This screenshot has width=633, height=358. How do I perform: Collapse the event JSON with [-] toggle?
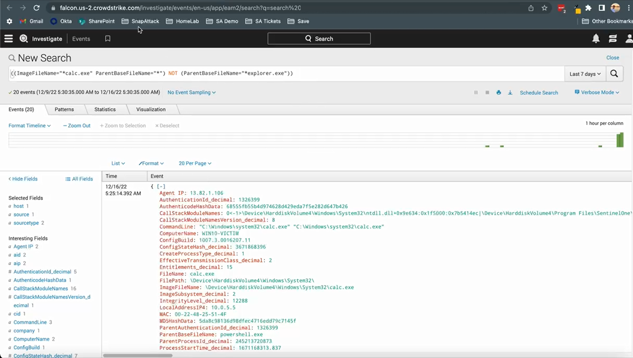click(x=161, y=186)
